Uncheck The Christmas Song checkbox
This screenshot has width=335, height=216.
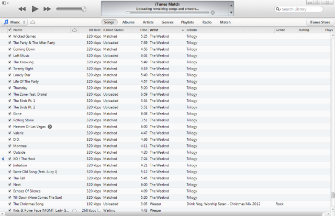9,204
